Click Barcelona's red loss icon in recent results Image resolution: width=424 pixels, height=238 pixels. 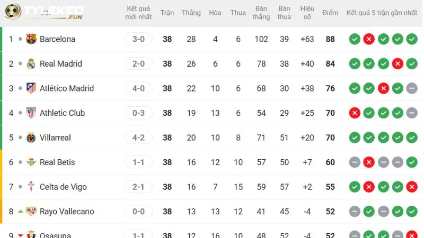coord(369,39)
